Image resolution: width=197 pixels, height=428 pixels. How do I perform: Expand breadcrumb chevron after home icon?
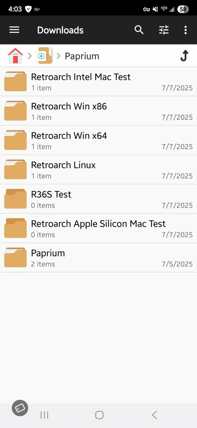30,56
